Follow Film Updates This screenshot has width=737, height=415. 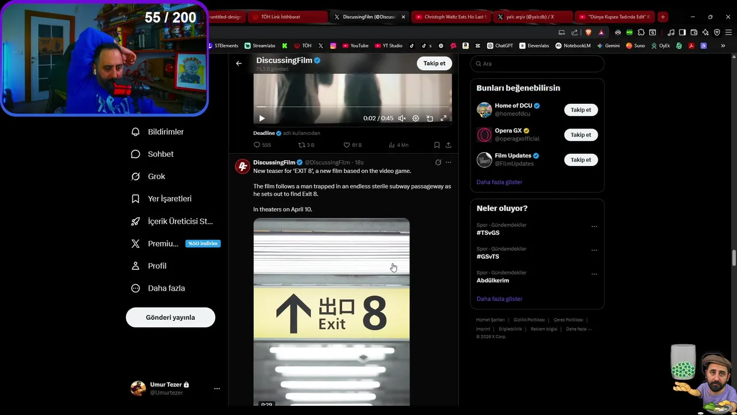[581, 160]
